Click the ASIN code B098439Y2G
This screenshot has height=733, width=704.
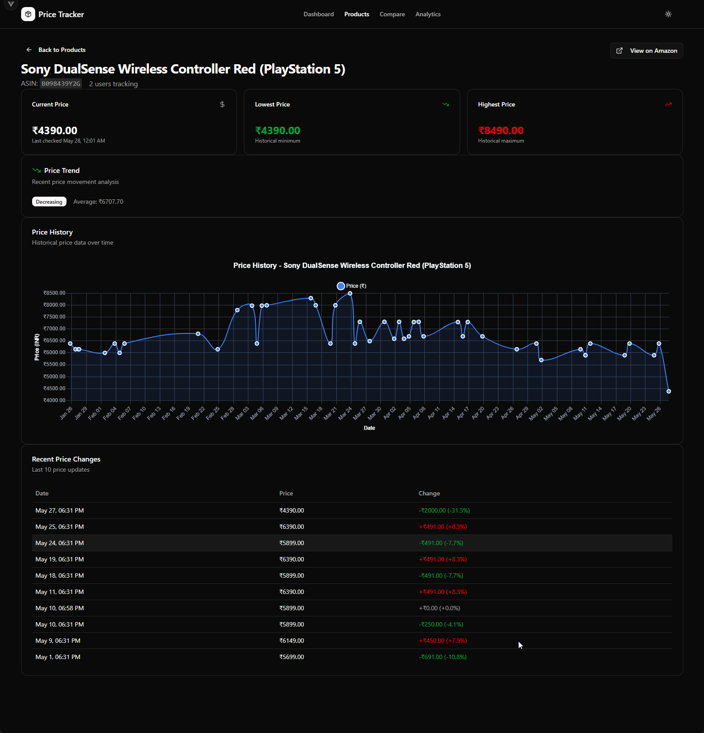[x=61, y=84]
